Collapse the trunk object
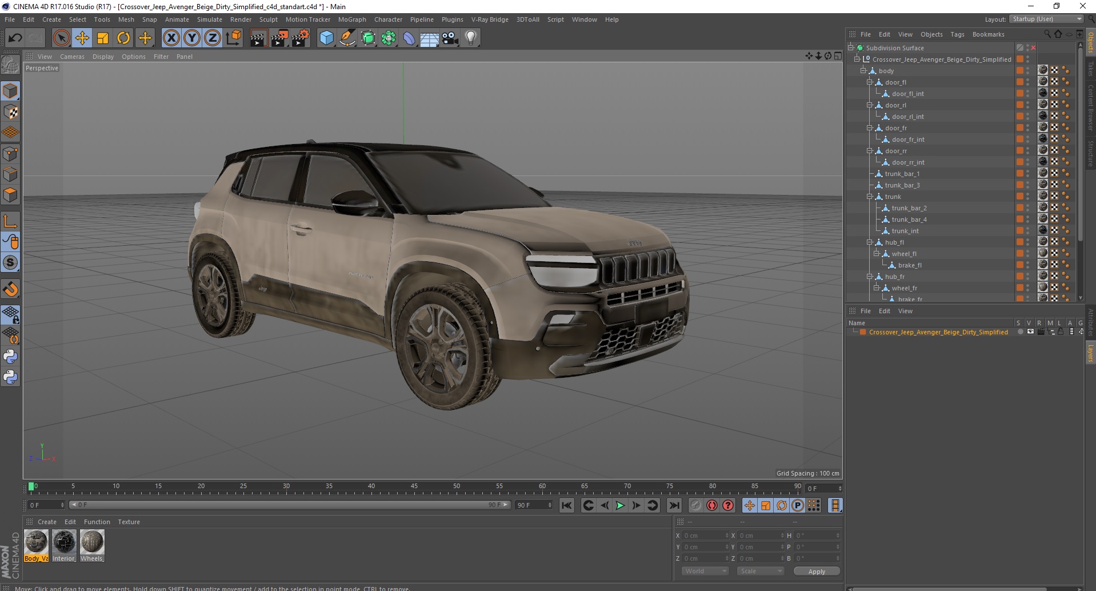 [870, 197]
